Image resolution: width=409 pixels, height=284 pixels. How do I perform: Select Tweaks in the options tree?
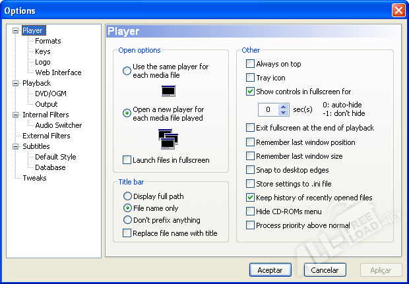point(34,178)
